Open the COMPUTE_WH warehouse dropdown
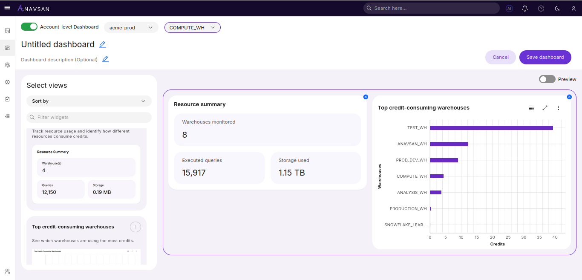 pyautogui.click(x=192, y=28)
